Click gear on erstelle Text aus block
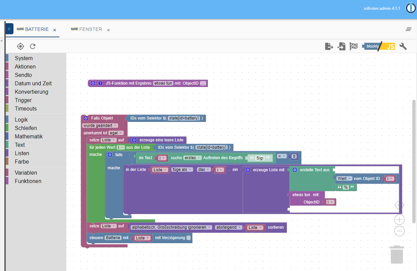The width and height of the screenshot is (417, 271). click(x=295, y=170)
